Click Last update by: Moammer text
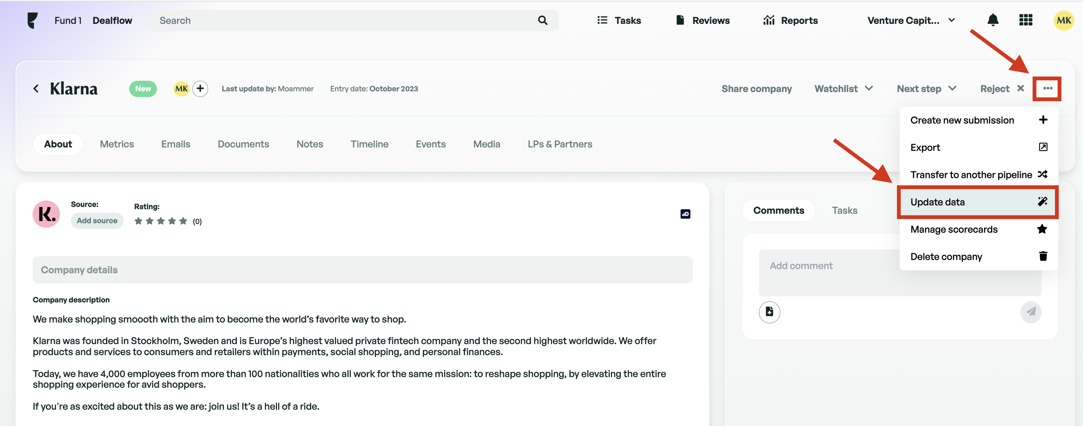The image size is (1083, 426). click(x=268, y=88)
